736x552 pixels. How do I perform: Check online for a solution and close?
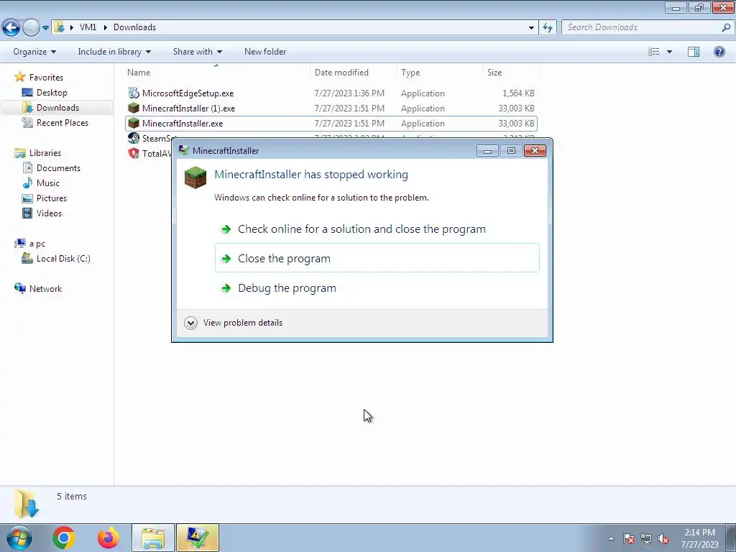(x=377, y=229)
